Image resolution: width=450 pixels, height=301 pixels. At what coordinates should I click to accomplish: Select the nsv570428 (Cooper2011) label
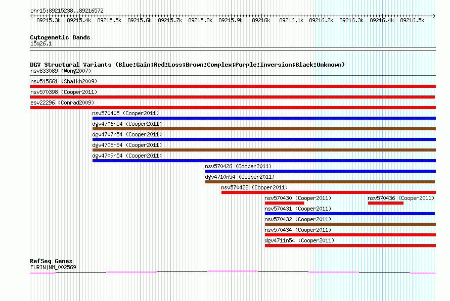pos(254,187)
